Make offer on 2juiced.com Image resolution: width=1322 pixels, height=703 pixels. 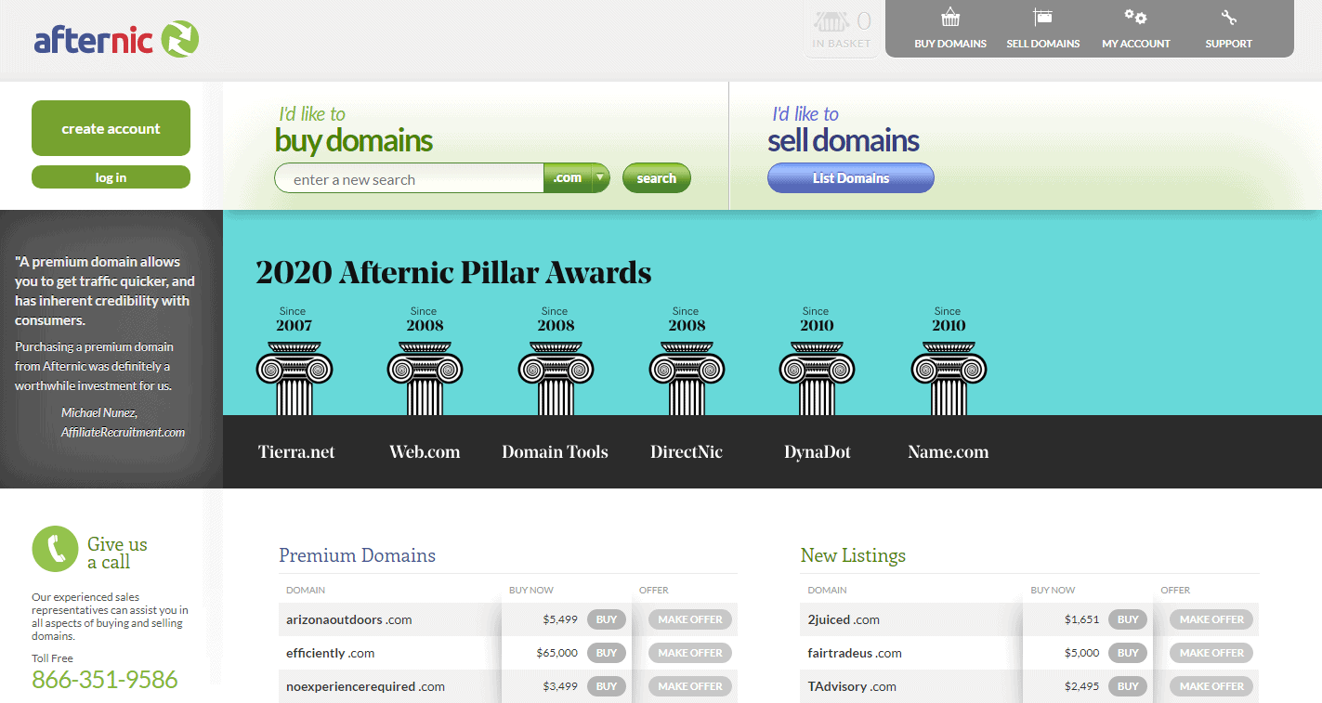(1211, 619)
